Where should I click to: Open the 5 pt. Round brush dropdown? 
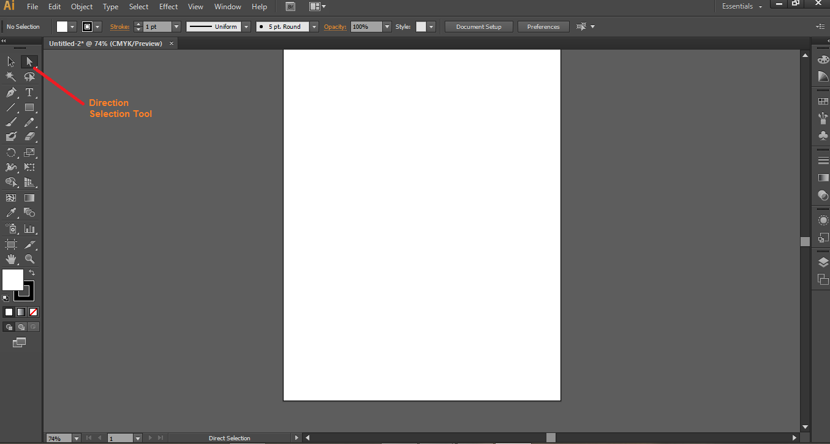314,27
